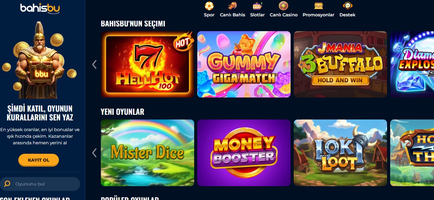Click the bahisbu logo

tap(40, 8)
